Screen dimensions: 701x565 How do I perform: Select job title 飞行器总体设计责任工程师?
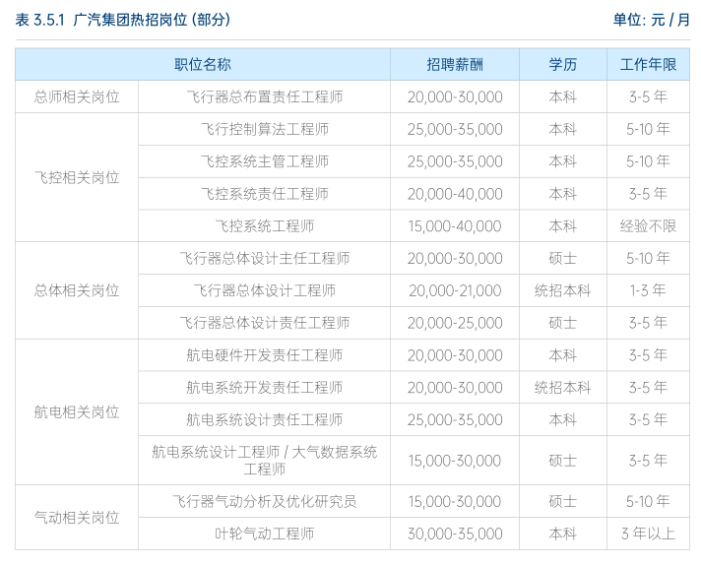(x=265, y=323)
